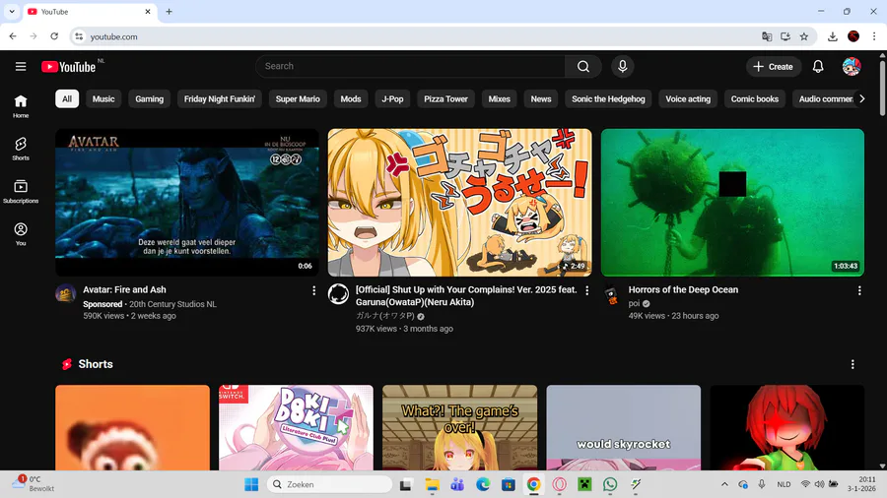
Task: Open options for Shut Up with Your Complains video
Action: pyautogui.click(x=586, y=290)
